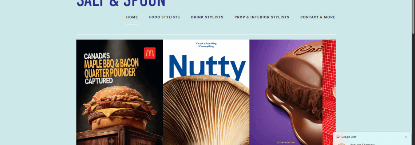Open the Food Stylists menu

164,17
